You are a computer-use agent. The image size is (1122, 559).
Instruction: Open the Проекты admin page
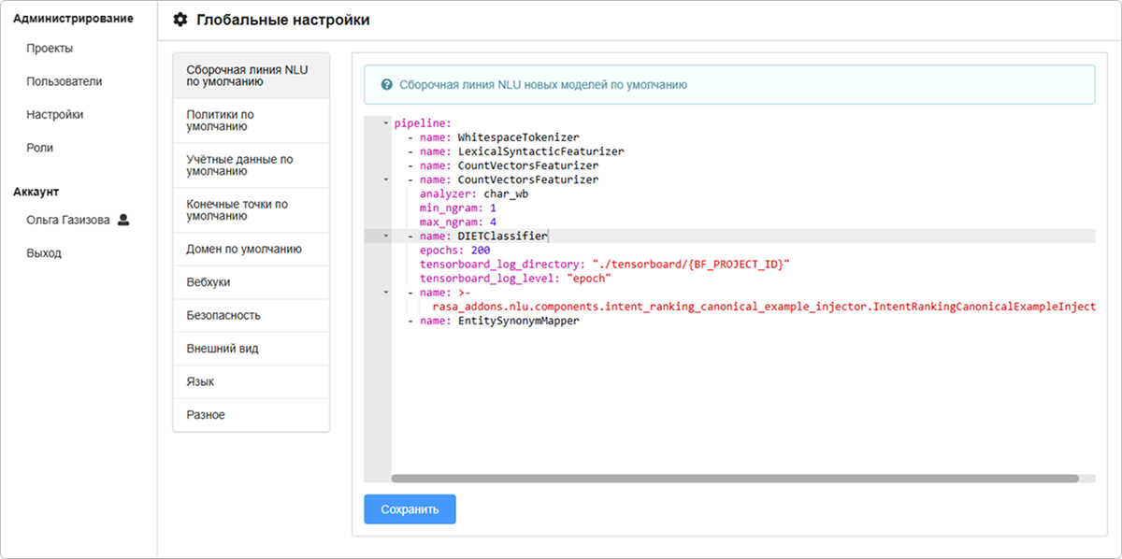point(50,49)
